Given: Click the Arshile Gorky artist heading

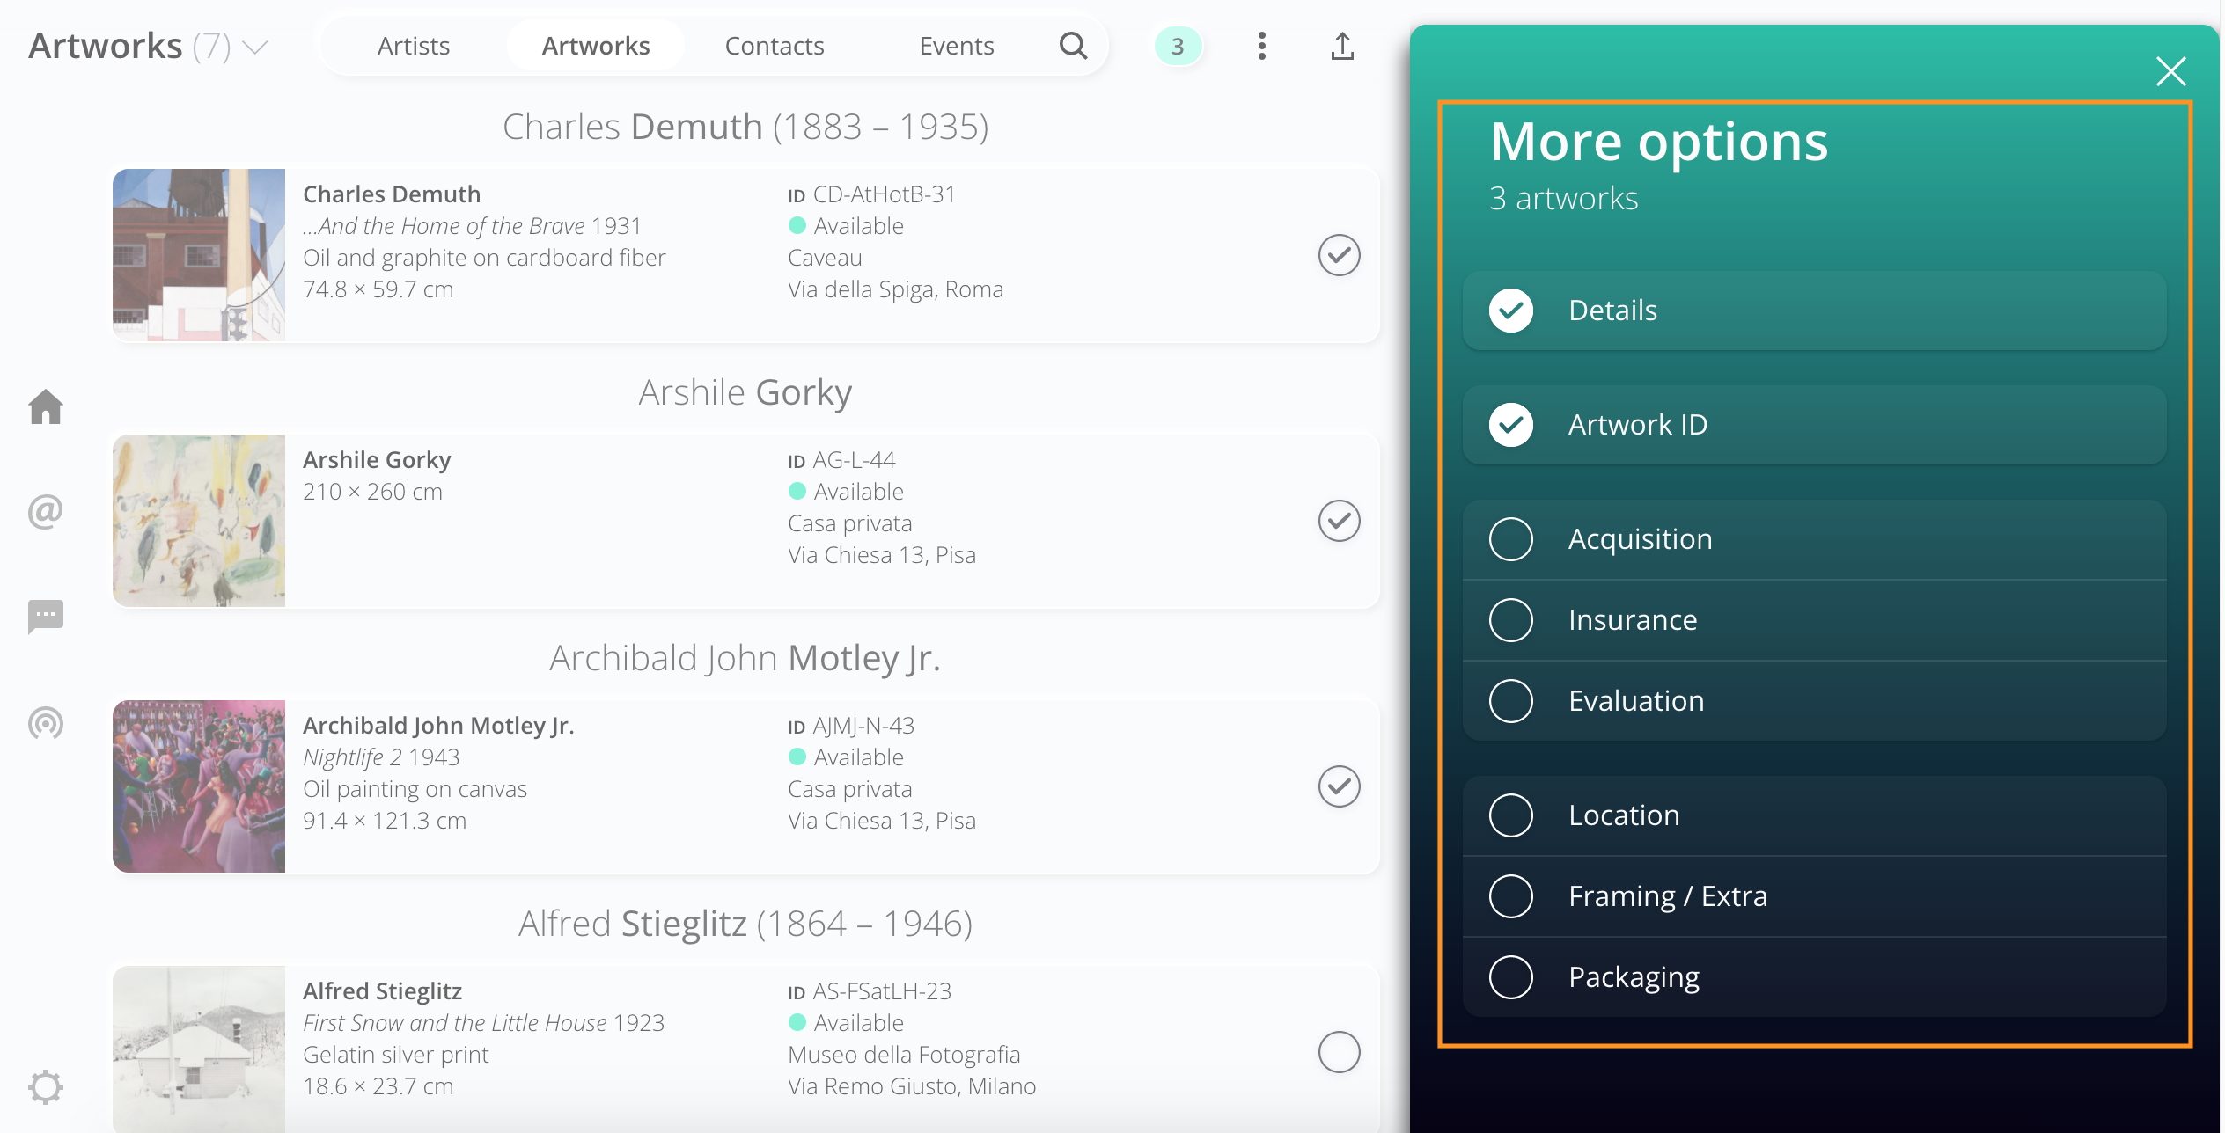Looking at the screenshot, I should pyautogui.click(x=745, y=392).
